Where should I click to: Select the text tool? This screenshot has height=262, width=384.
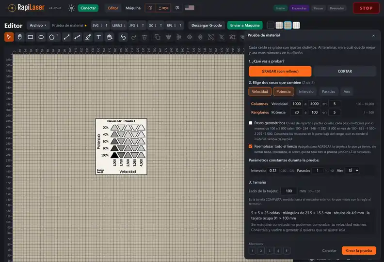[x=99, y=37]
